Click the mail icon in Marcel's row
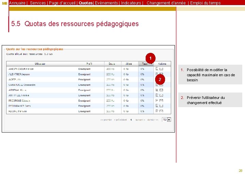This screenshot has width=245, height=183. pos(161,69)
